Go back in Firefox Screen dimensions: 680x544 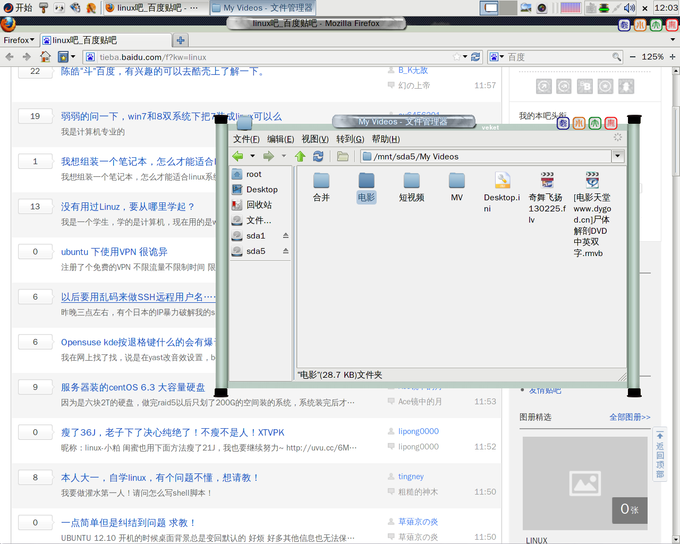[10, 57]
